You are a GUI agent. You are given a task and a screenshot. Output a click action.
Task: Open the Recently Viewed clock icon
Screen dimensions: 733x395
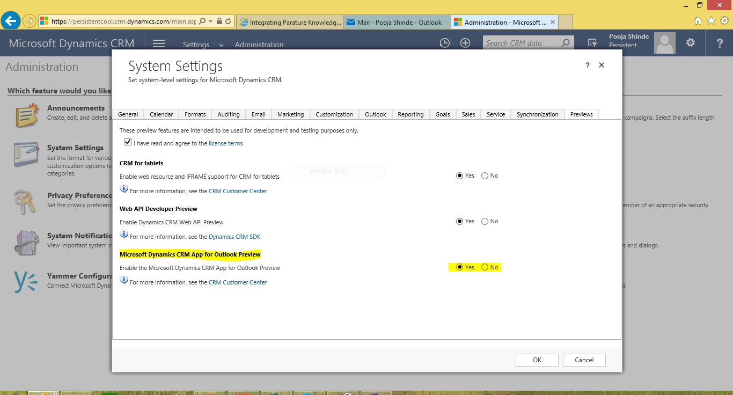pyautogui.click(x=444, y=43)
